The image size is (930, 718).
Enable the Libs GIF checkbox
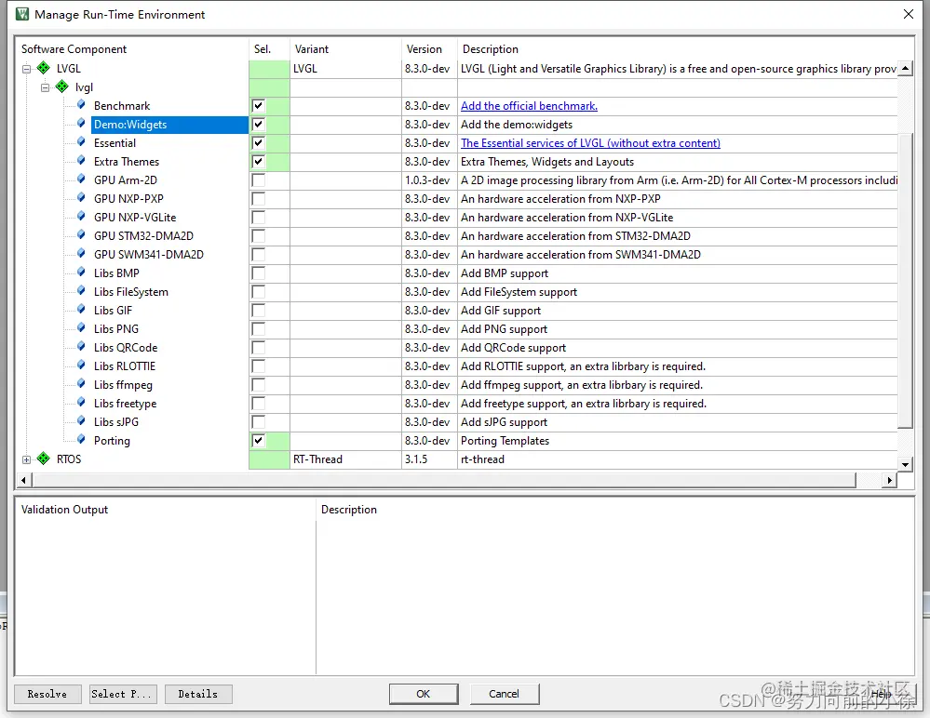click(258, 311)
